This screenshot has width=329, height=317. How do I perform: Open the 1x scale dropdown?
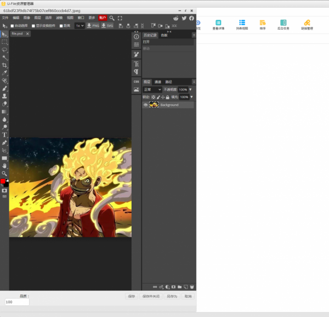[x=80, y=25]
